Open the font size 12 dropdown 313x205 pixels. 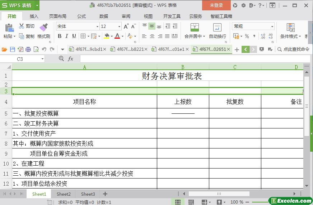119,26
